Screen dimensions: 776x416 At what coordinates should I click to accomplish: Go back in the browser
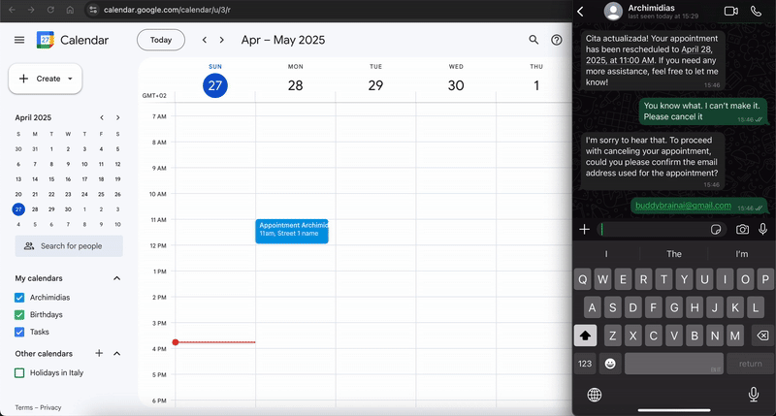12,10
